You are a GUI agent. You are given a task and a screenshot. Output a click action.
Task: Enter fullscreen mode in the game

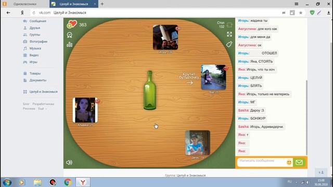pyautogui.click(x=229, y=34)
